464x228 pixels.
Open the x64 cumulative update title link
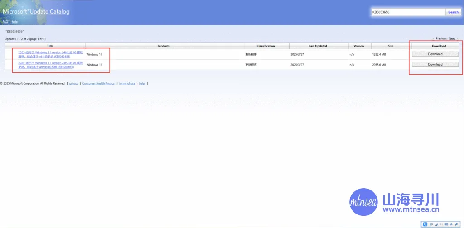coord(51,54)
